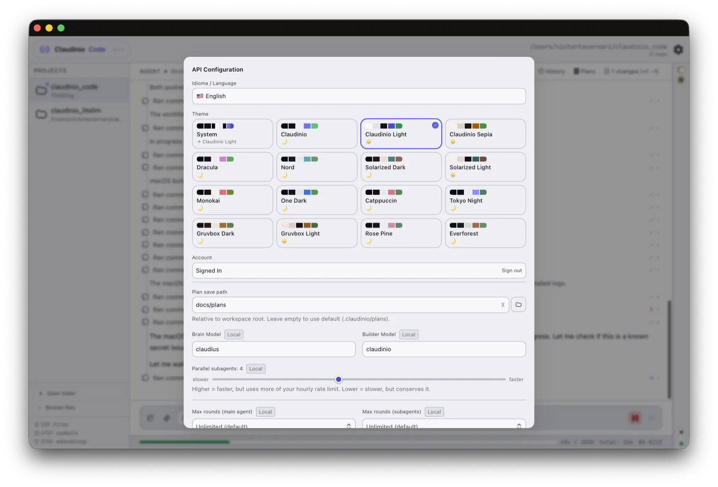Select the Dracula theme card
Viewport: 718px width, 487px height.
click(x=232, y=167)
